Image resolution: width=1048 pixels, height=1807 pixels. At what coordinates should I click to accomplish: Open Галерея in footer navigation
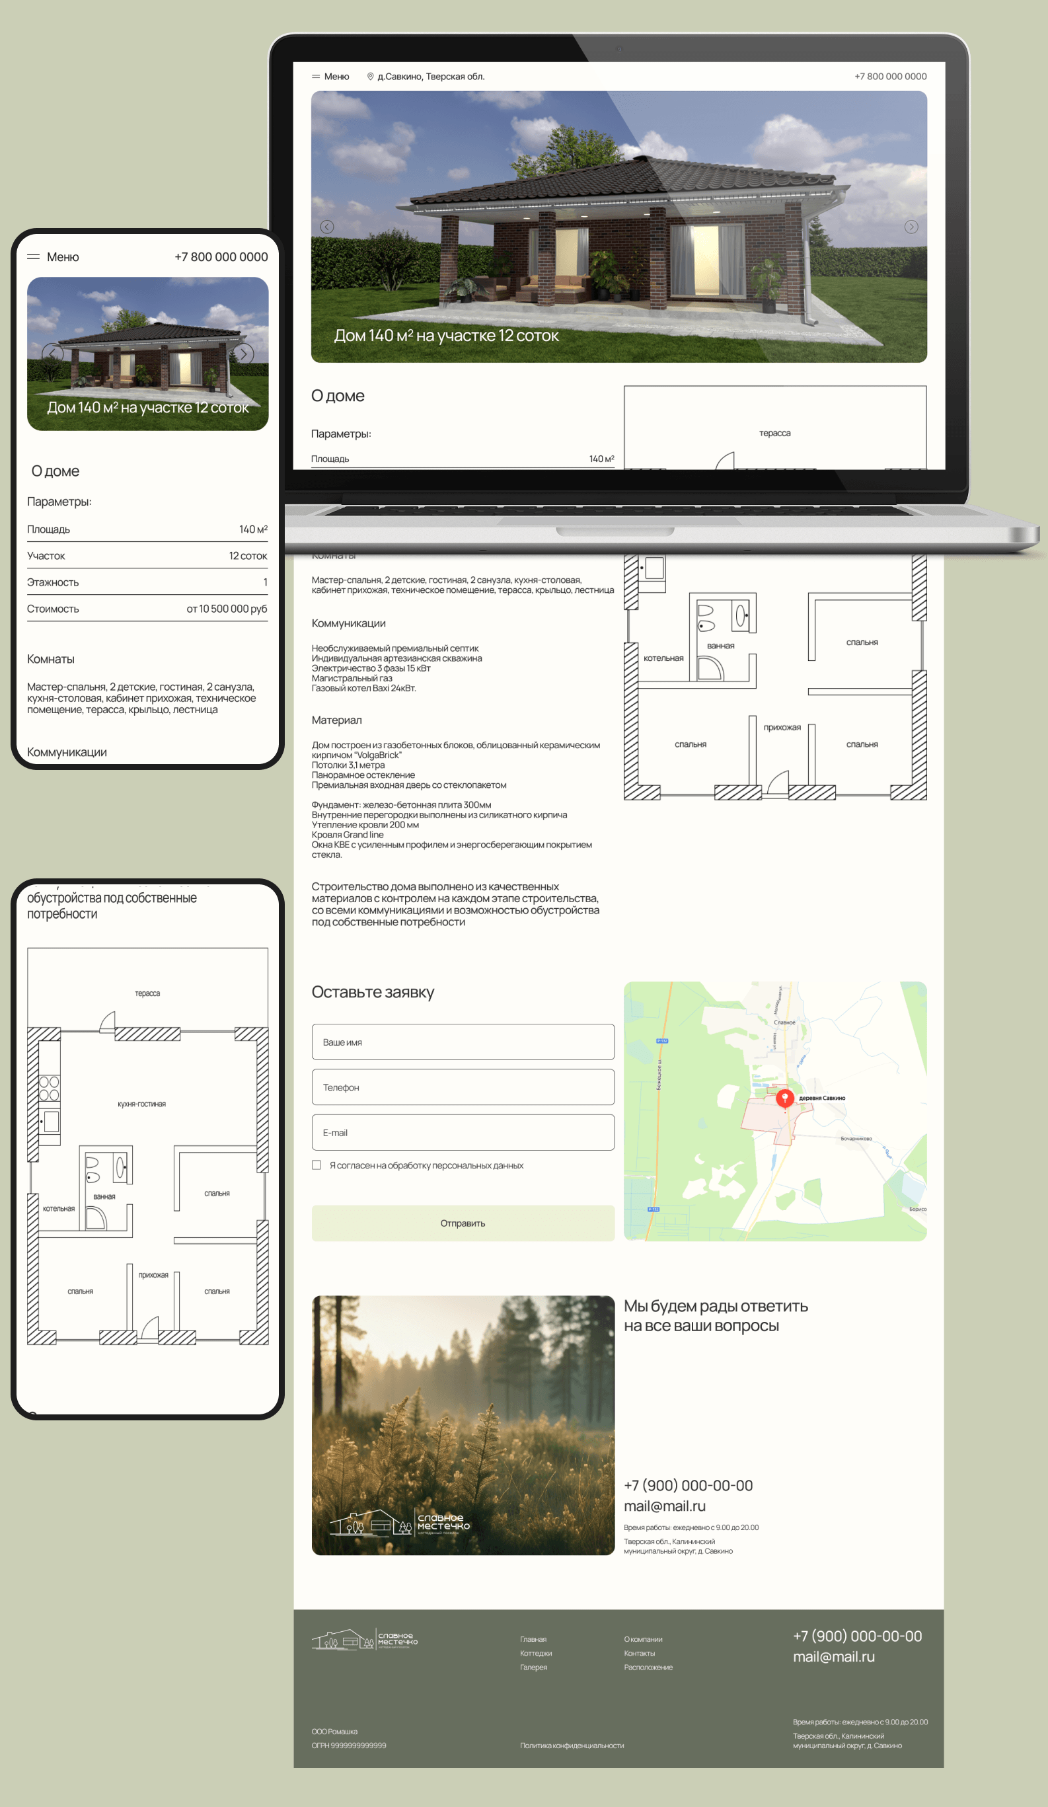[x=533, y=1667]
